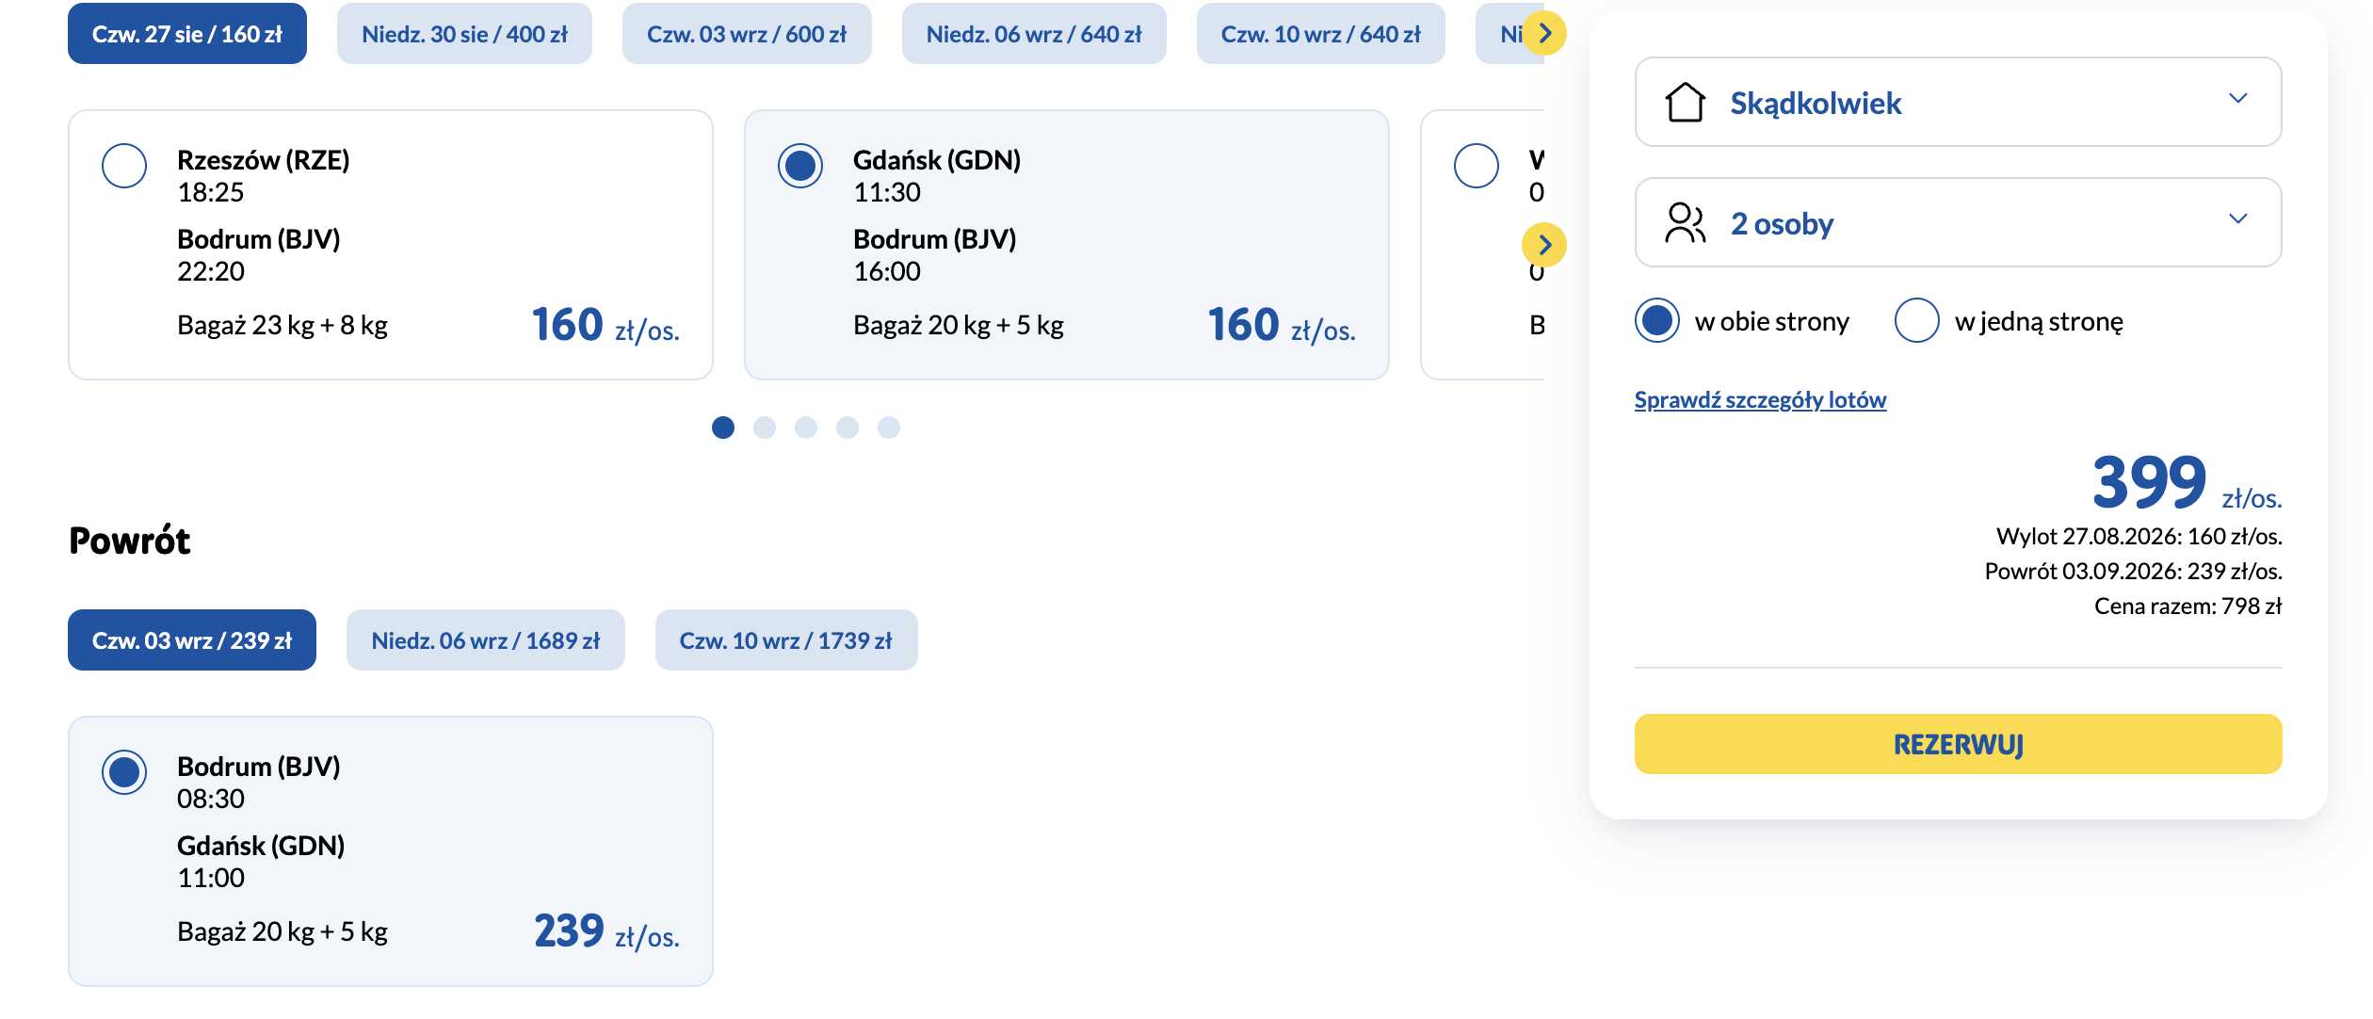Viewport: 2373px width, 1019px height.
Task: Open the 2 osoby passengers dropdown
Action: click(x=1959, y=222)
